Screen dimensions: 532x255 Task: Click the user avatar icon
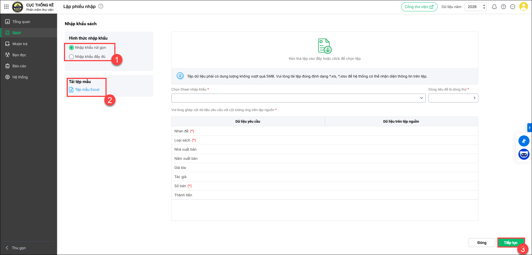(523, 7)
